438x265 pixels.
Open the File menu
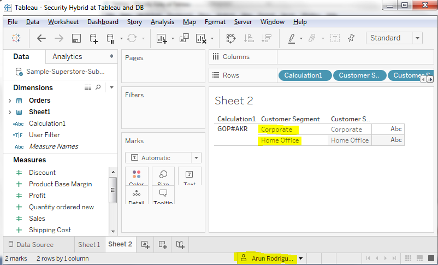(x=13, y=22)
